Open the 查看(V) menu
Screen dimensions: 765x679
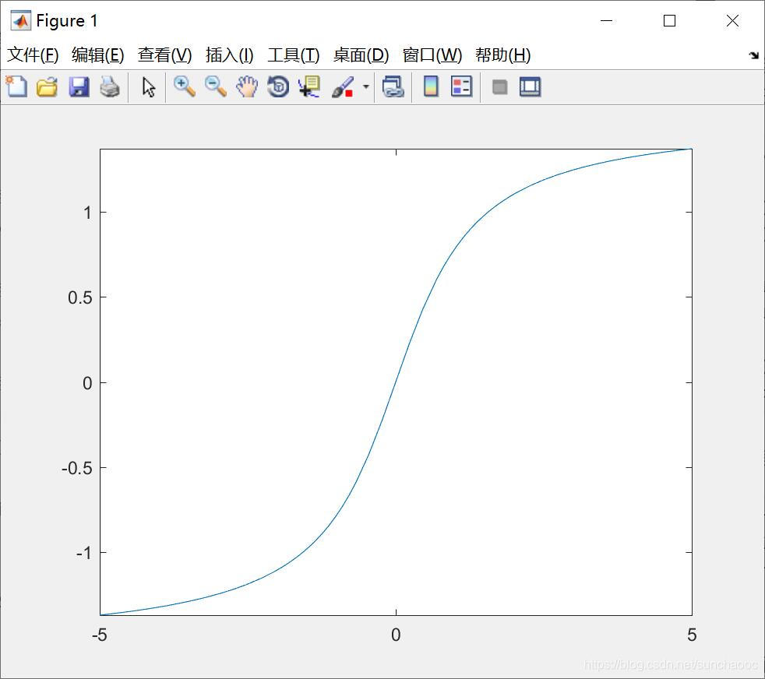coord(164,55)
